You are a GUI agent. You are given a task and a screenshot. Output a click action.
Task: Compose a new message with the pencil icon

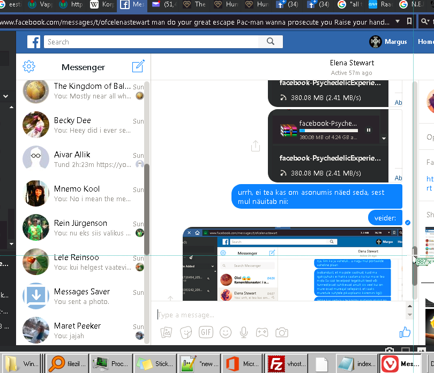point(138,66)
